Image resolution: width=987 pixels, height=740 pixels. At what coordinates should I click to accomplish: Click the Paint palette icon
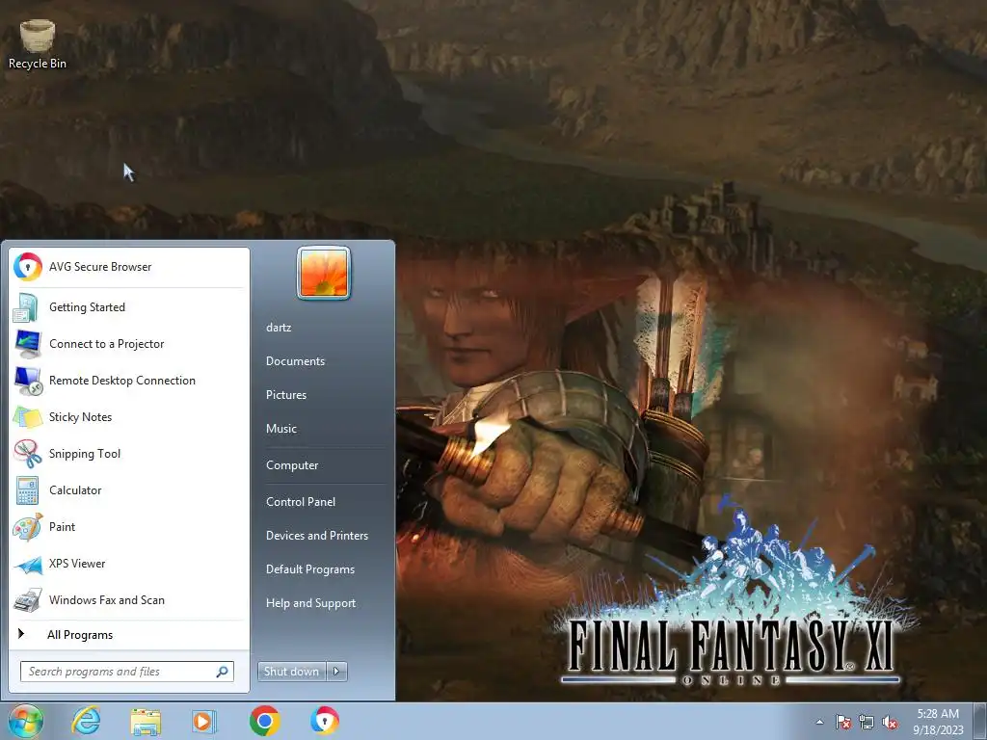(28, 527)
